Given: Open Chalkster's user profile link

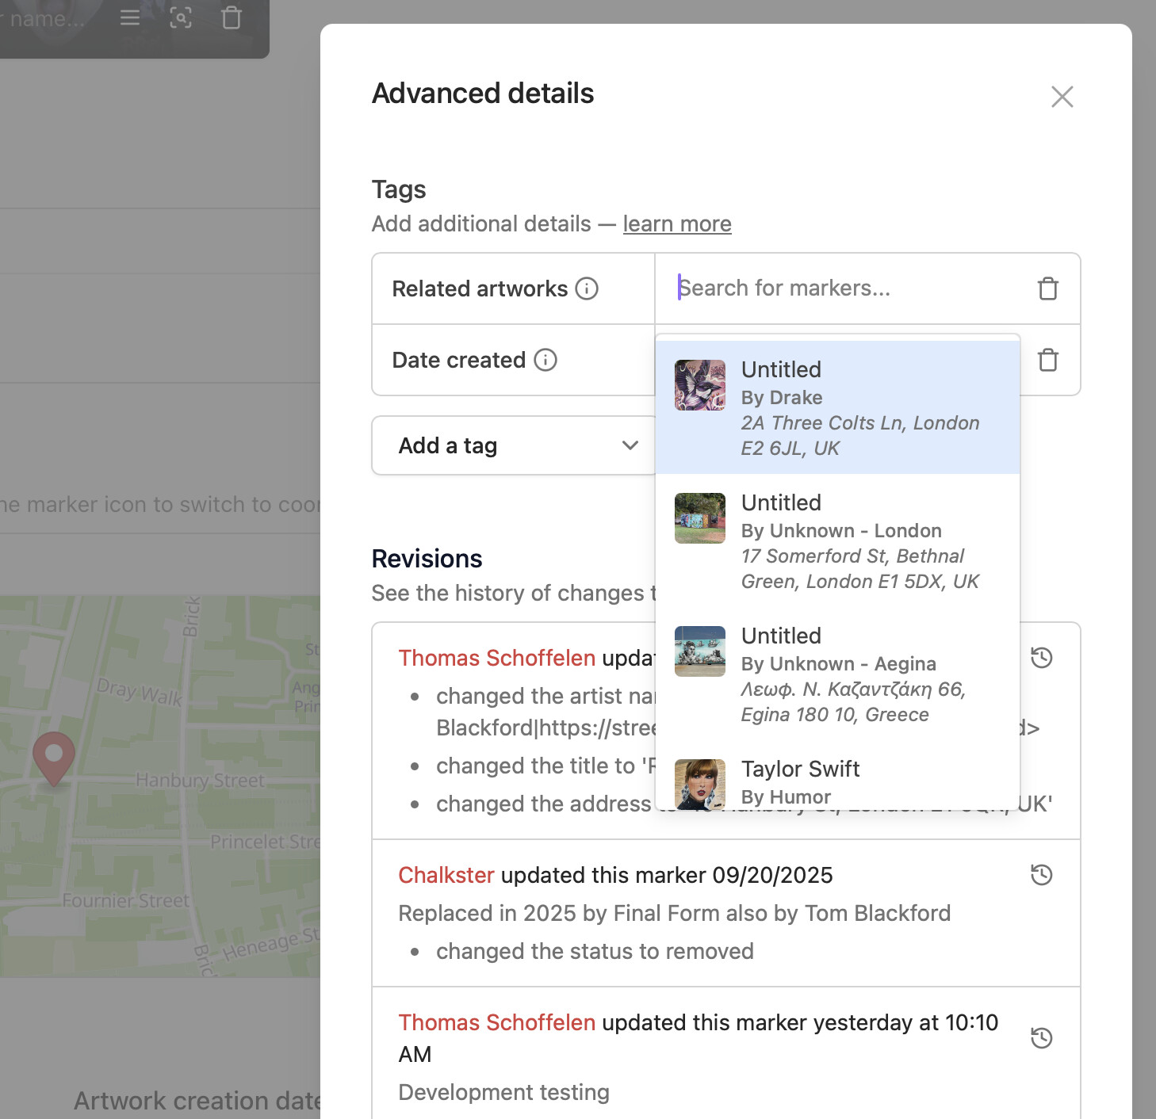Looking at the screenshot, I should [x=446, y=875].
